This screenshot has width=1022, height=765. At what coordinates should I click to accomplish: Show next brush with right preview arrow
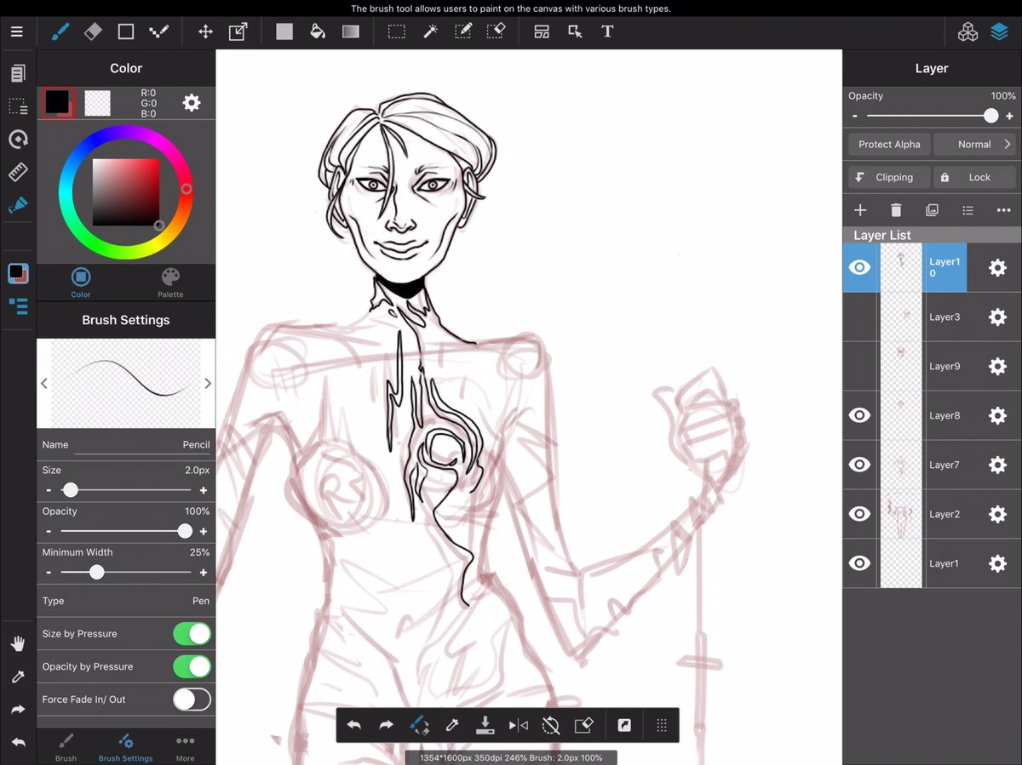(x=208, y=384)
